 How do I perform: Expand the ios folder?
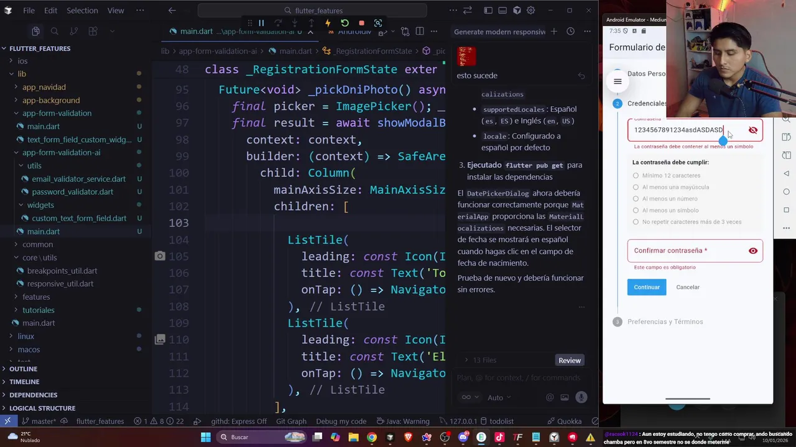[22, 61]
